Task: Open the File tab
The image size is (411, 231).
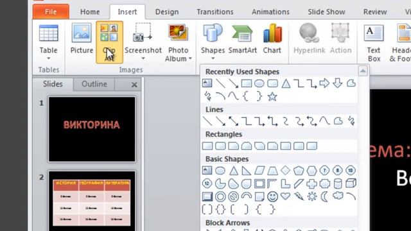Action: (x=51, y=12)
